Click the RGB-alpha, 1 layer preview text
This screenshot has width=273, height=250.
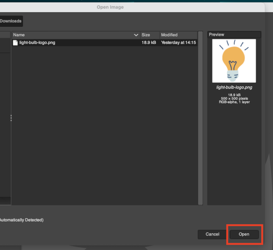(x=234, y=102)
